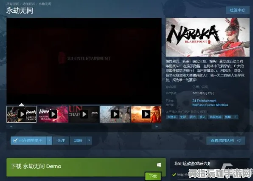Viewport: 253px width, 181px height.
Task: Play the snowy landscape trailer thumbnail
Action: point(115,114)
